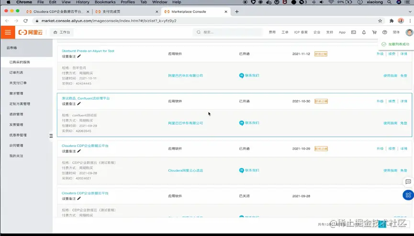Bookmark this page with the star icon
Viewport: 414px width, 236px height.
click(x=380, y=21)
